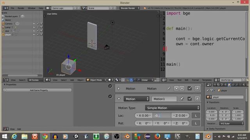Open the Properties editor type selector
The height and width of the screenshot is (140, 250).
[209, 85]
